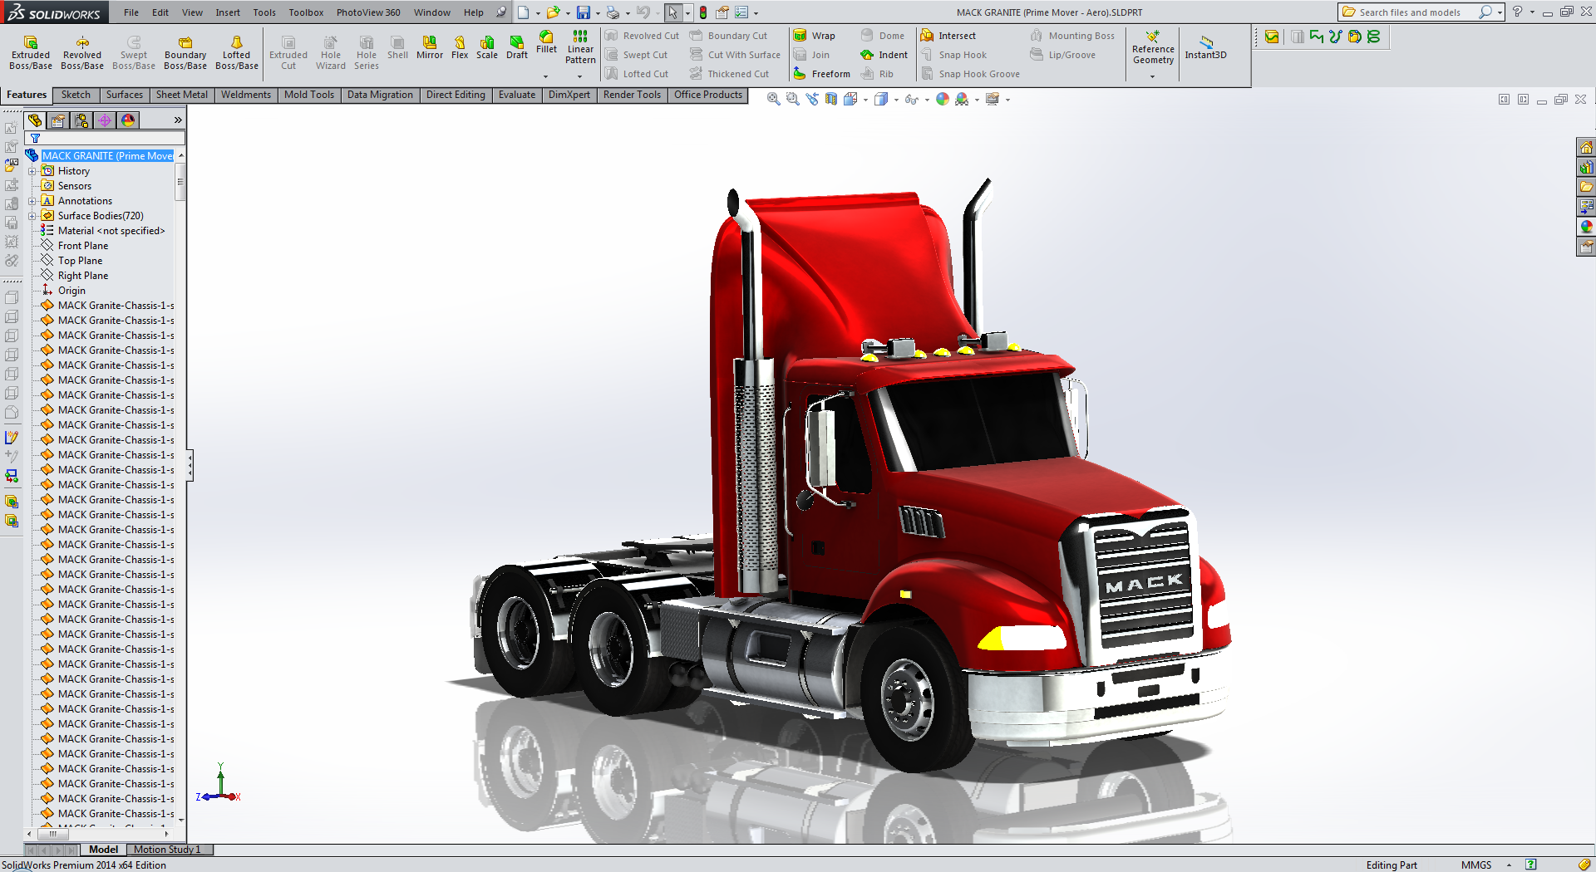Select the Extruded Boss/Base tool
This screenshot has width=1596, height=872.
coord(31,52)
